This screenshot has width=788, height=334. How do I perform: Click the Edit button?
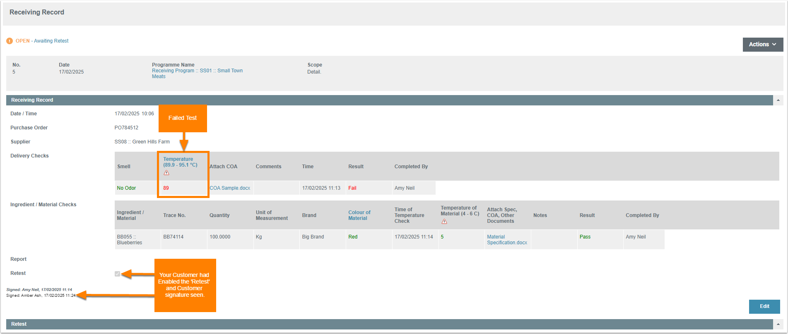pyautogui.click(x=764, y=306)
